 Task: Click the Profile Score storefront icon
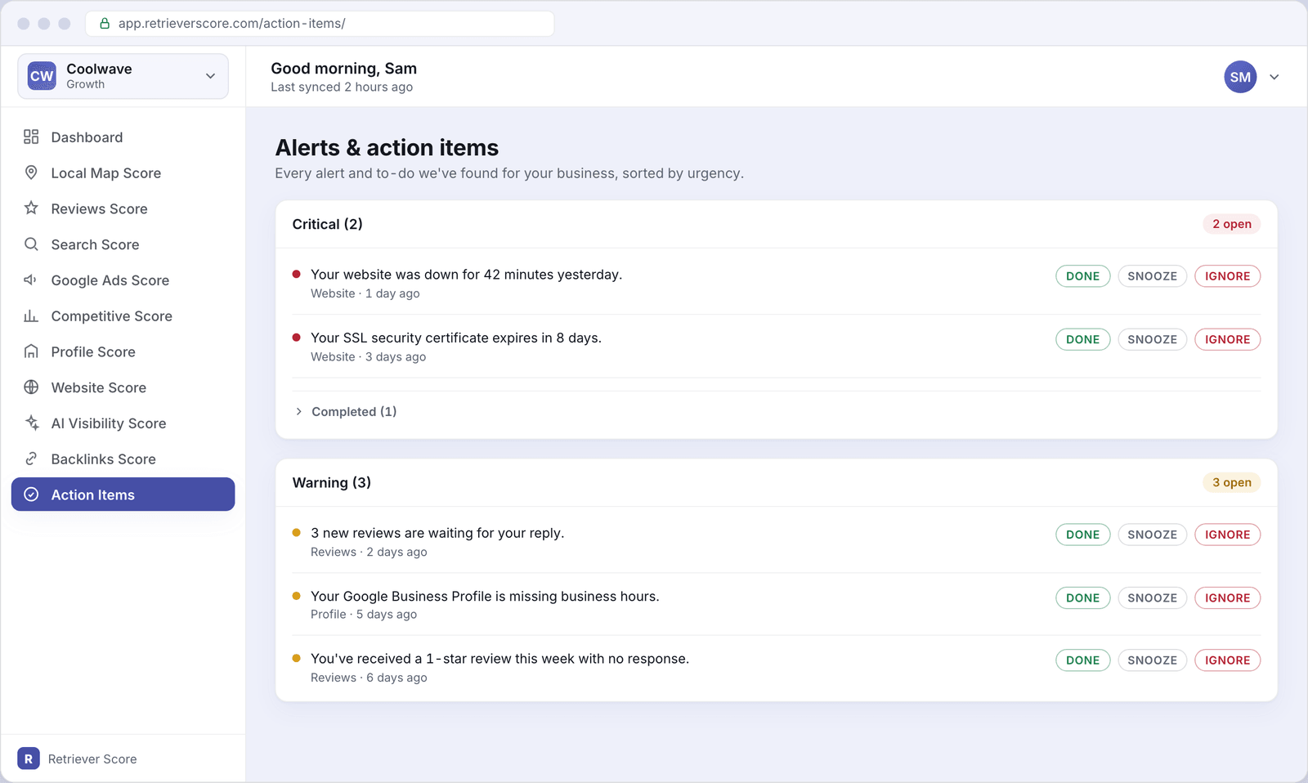pos(31,351)
